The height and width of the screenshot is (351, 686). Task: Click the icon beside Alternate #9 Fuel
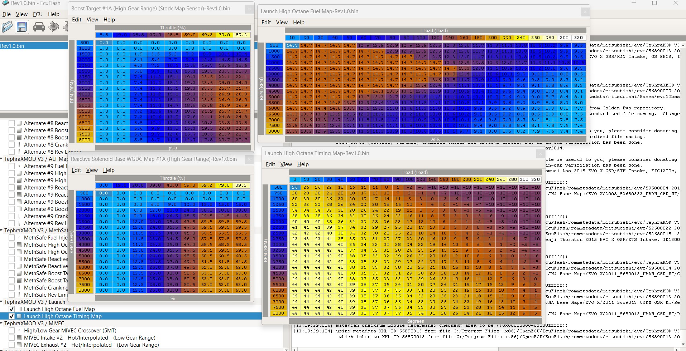[x=19, y=166]
